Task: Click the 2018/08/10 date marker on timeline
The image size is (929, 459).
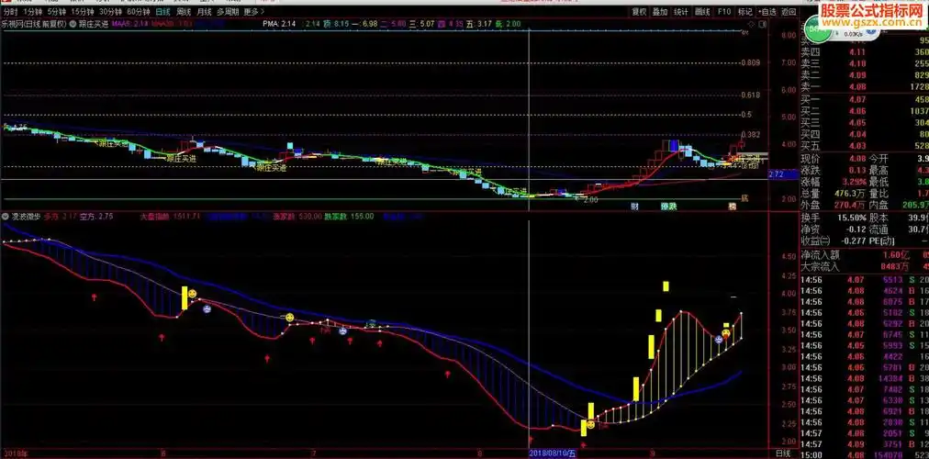Action: pos(553,453)
